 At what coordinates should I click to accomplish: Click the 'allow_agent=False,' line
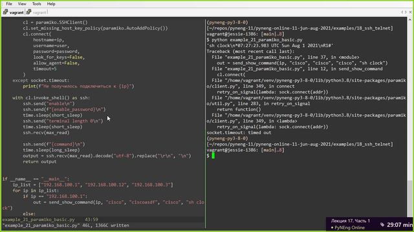(x=56, y=63)
